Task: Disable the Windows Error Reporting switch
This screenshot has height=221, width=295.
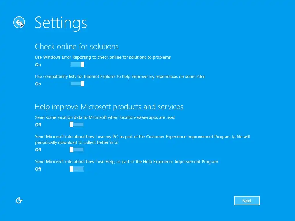Action: pyautogui.click(x=77, y=64)
